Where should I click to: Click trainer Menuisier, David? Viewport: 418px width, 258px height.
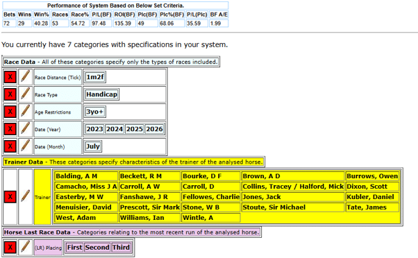pos(86,207)
